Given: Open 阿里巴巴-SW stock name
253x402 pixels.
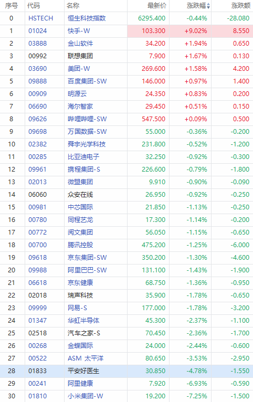Looking at the screenshot, I should pos(87,270).
